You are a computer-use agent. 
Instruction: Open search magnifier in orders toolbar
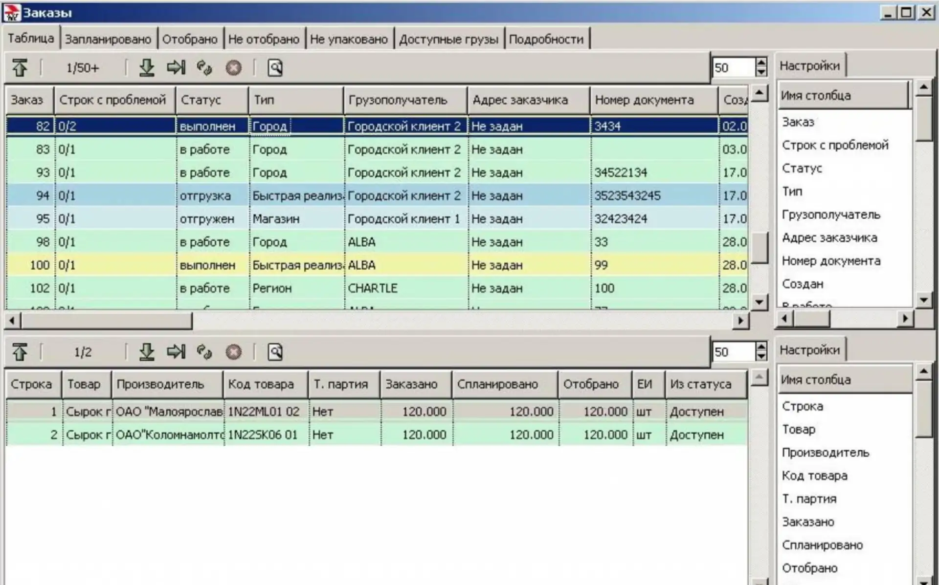click(x=275, y=67)
